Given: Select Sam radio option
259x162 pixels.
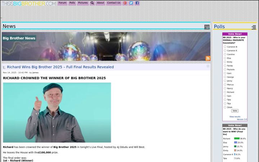Looking at the screenshot, I should 225,96.
